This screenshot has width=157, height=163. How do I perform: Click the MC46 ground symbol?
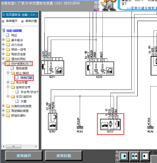(150, 127)
